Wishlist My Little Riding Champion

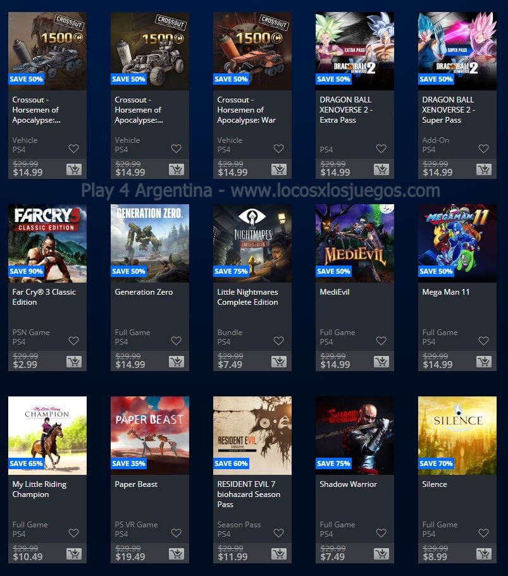point(74,533)
